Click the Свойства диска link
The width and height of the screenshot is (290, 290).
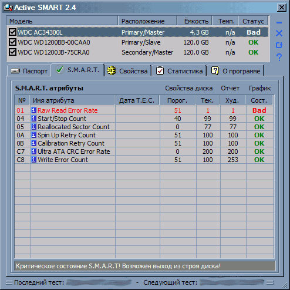click(x=189, y=88)
